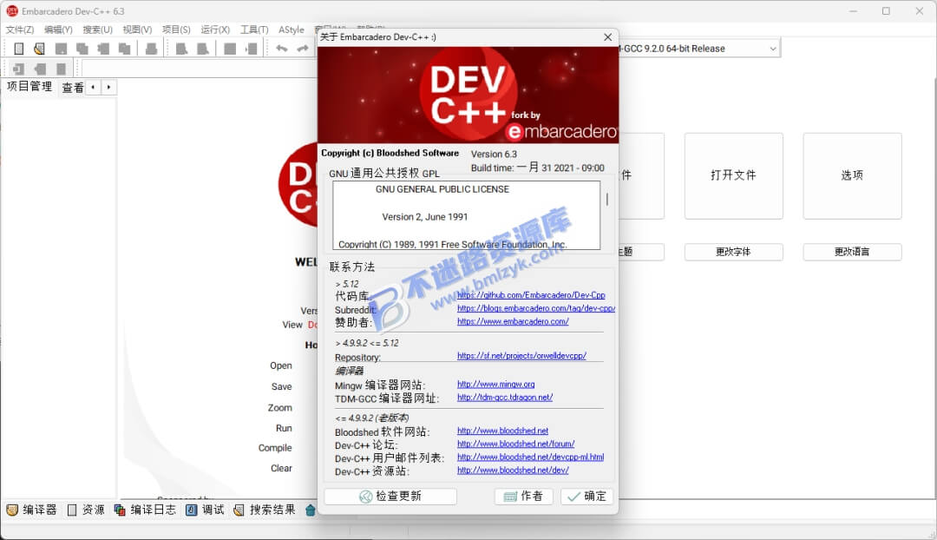Open the GCC 9.2.0 64-bit Release compiler dropdown
Image resolution: width=937 pixels, height=540 pixels.
772,49
